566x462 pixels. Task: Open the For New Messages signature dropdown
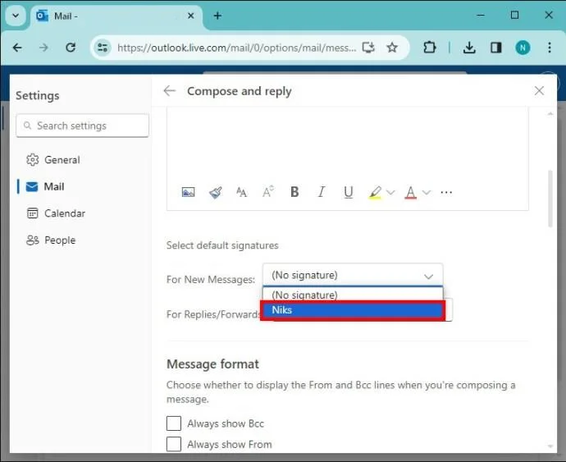pyautogui.click(x=353, y=275)
